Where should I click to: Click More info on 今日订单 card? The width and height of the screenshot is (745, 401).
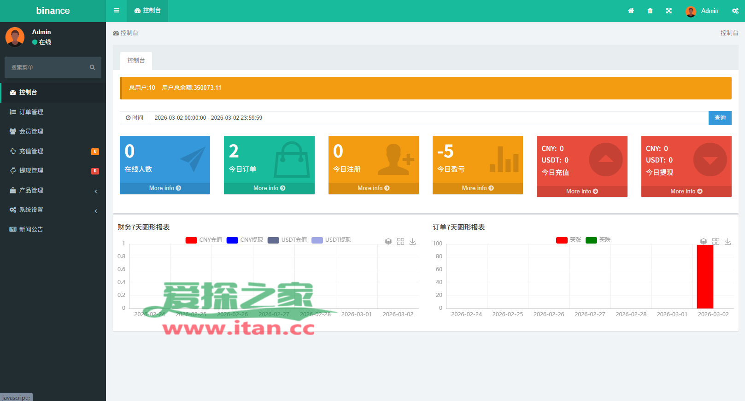coord(269,188)
